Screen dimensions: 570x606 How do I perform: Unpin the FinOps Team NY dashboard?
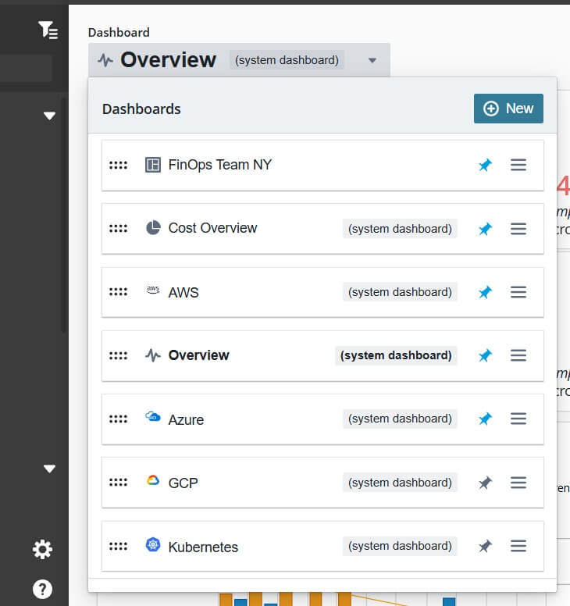(485, 165)
